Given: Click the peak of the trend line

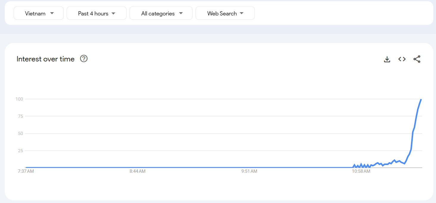Looking at the screenshot, I should (x=421, y=100).
